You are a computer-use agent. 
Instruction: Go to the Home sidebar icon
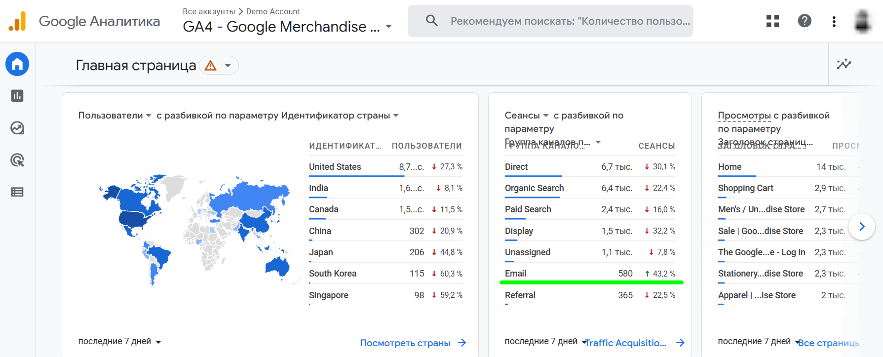17,64
